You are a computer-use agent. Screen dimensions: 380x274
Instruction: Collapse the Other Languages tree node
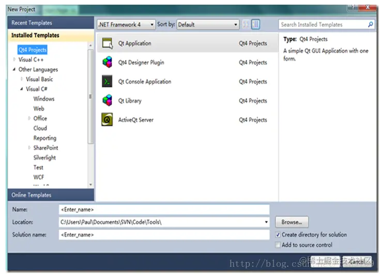point(14,69)
